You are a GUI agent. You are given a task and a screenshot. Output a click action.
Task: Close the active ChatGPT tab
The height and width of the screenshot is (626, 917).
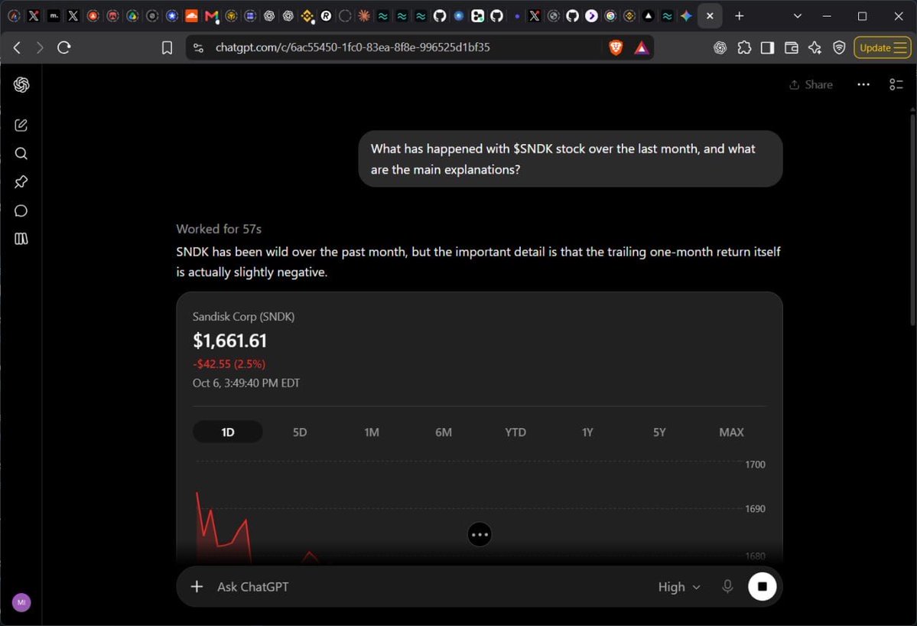(x=710, y=16)
